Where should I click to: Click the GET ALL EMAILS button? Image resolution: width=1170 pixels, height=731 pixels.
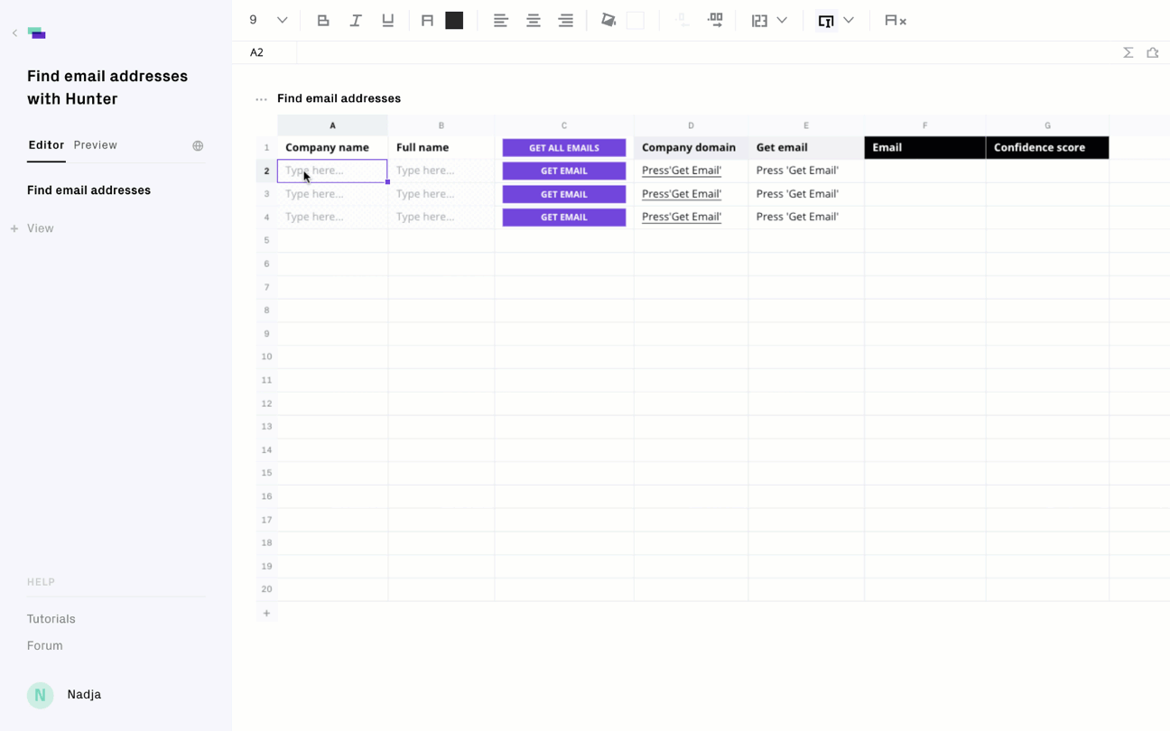point(564,148)
